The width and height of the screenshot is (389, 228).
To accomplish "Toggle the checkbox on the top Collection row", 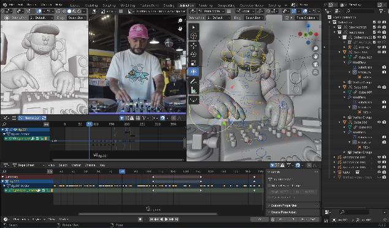I will point(374,22).
